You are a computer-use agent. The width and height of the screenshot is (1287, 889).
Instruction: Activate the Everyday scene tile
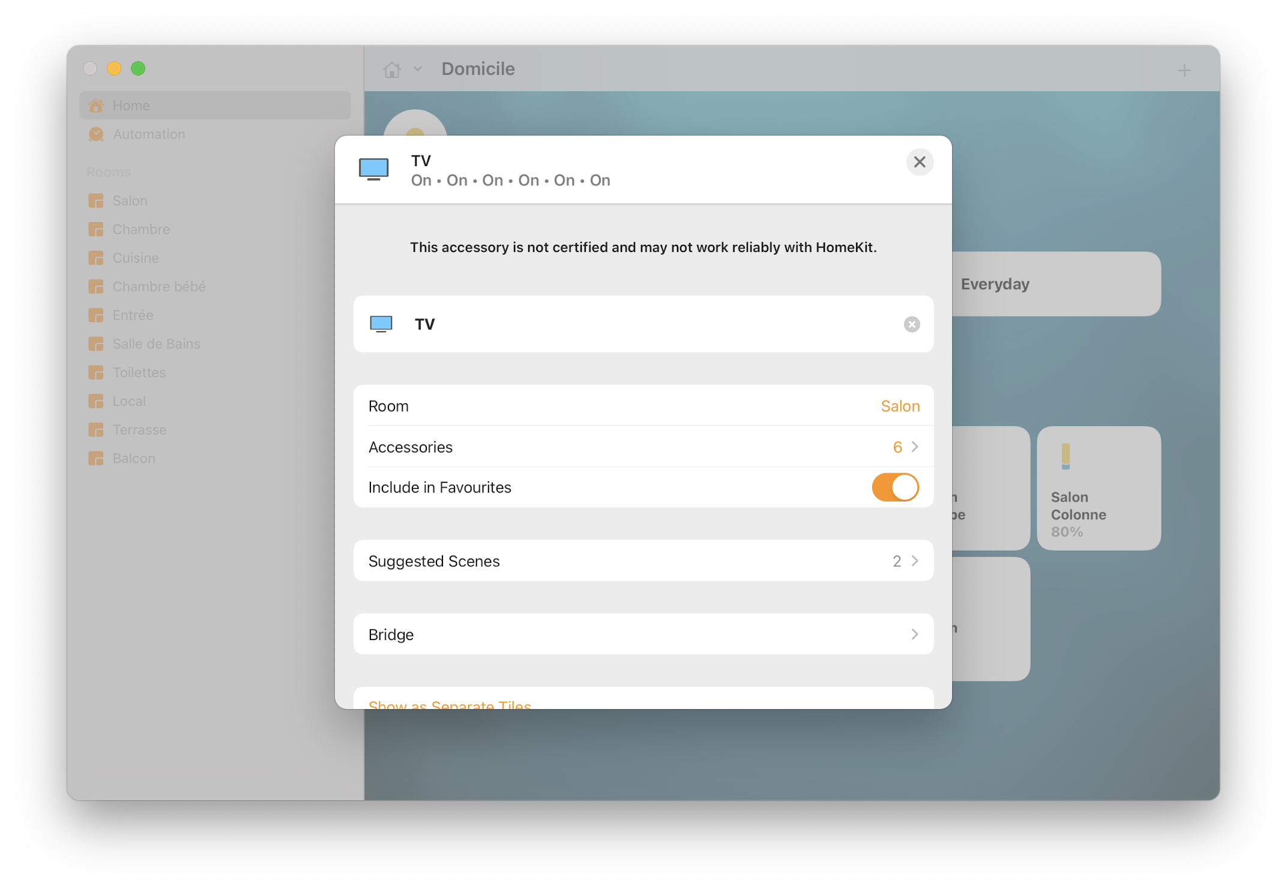(x=1056, y=284)
